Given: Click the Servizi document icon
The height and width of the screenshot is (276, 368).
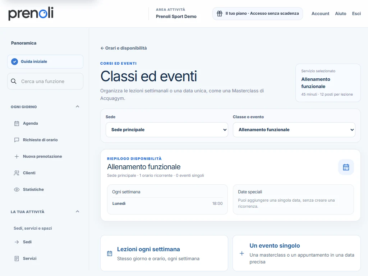Looking at the screenshot, I should click(x=17, y=259).
